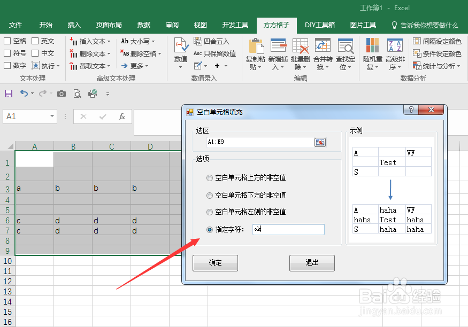Switch to the 页面布局 tab

coord(109,25)
